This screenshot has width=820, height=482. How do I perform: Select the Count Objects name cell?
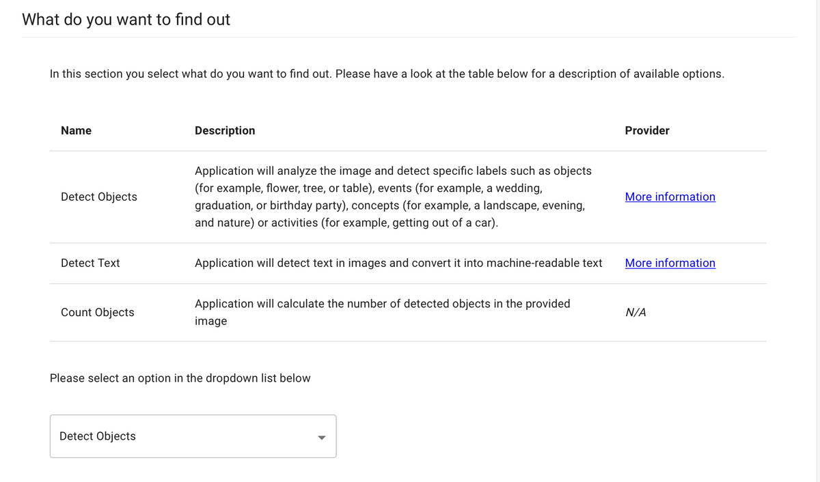pos(98,312)
